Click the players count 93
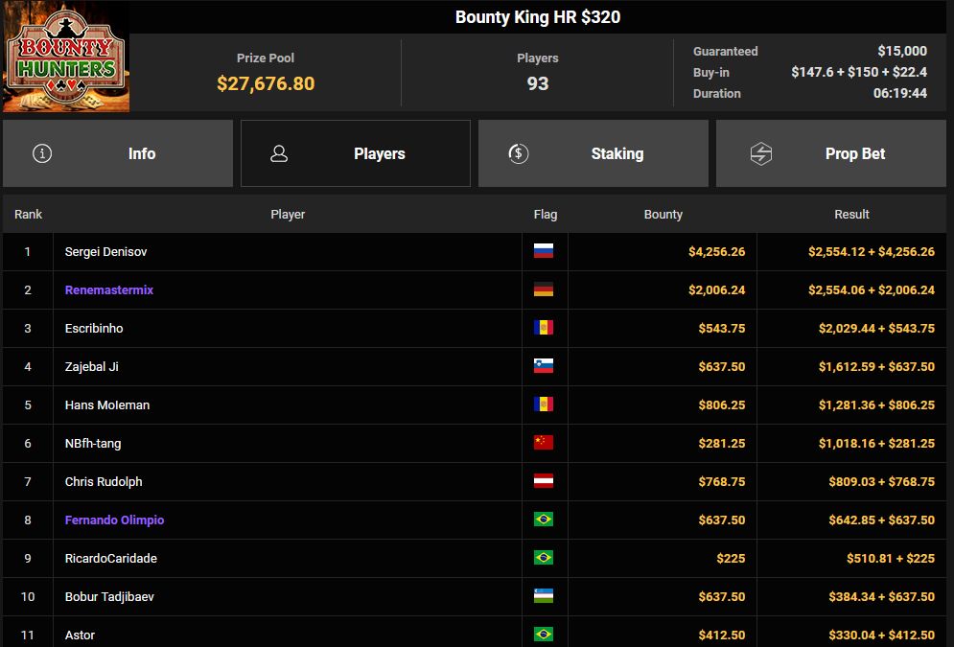The image size is (954, 647). click(x=538, y=83)
